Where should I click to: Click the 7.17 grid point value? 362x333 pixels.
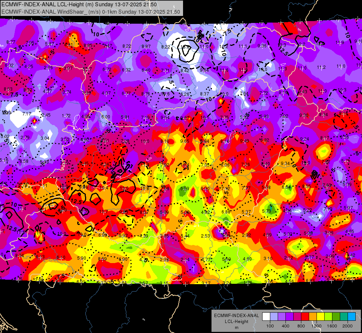pyautogui.click(x=27, y=114)
